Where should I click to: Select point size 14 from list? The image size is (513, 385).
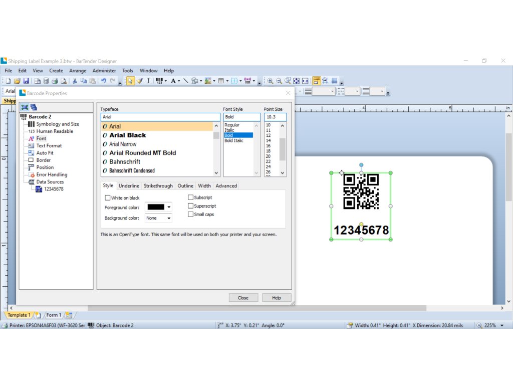[269, 140]
